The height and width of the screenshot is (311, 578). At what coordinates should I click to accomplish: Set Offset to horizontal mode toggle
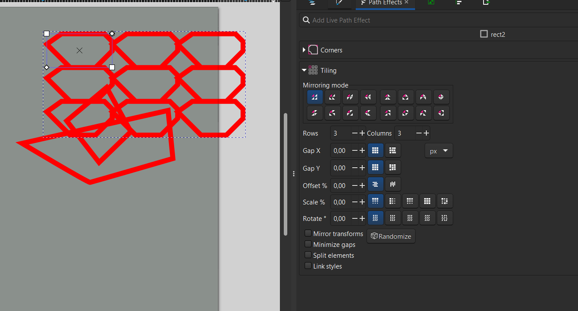[x=375, y=184]
